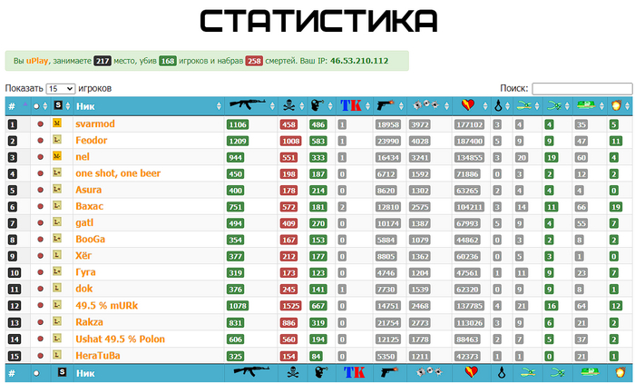This screenshot has height=384, width=635.
Task: Open player Feodor profile link
Action: click(92, 140)
